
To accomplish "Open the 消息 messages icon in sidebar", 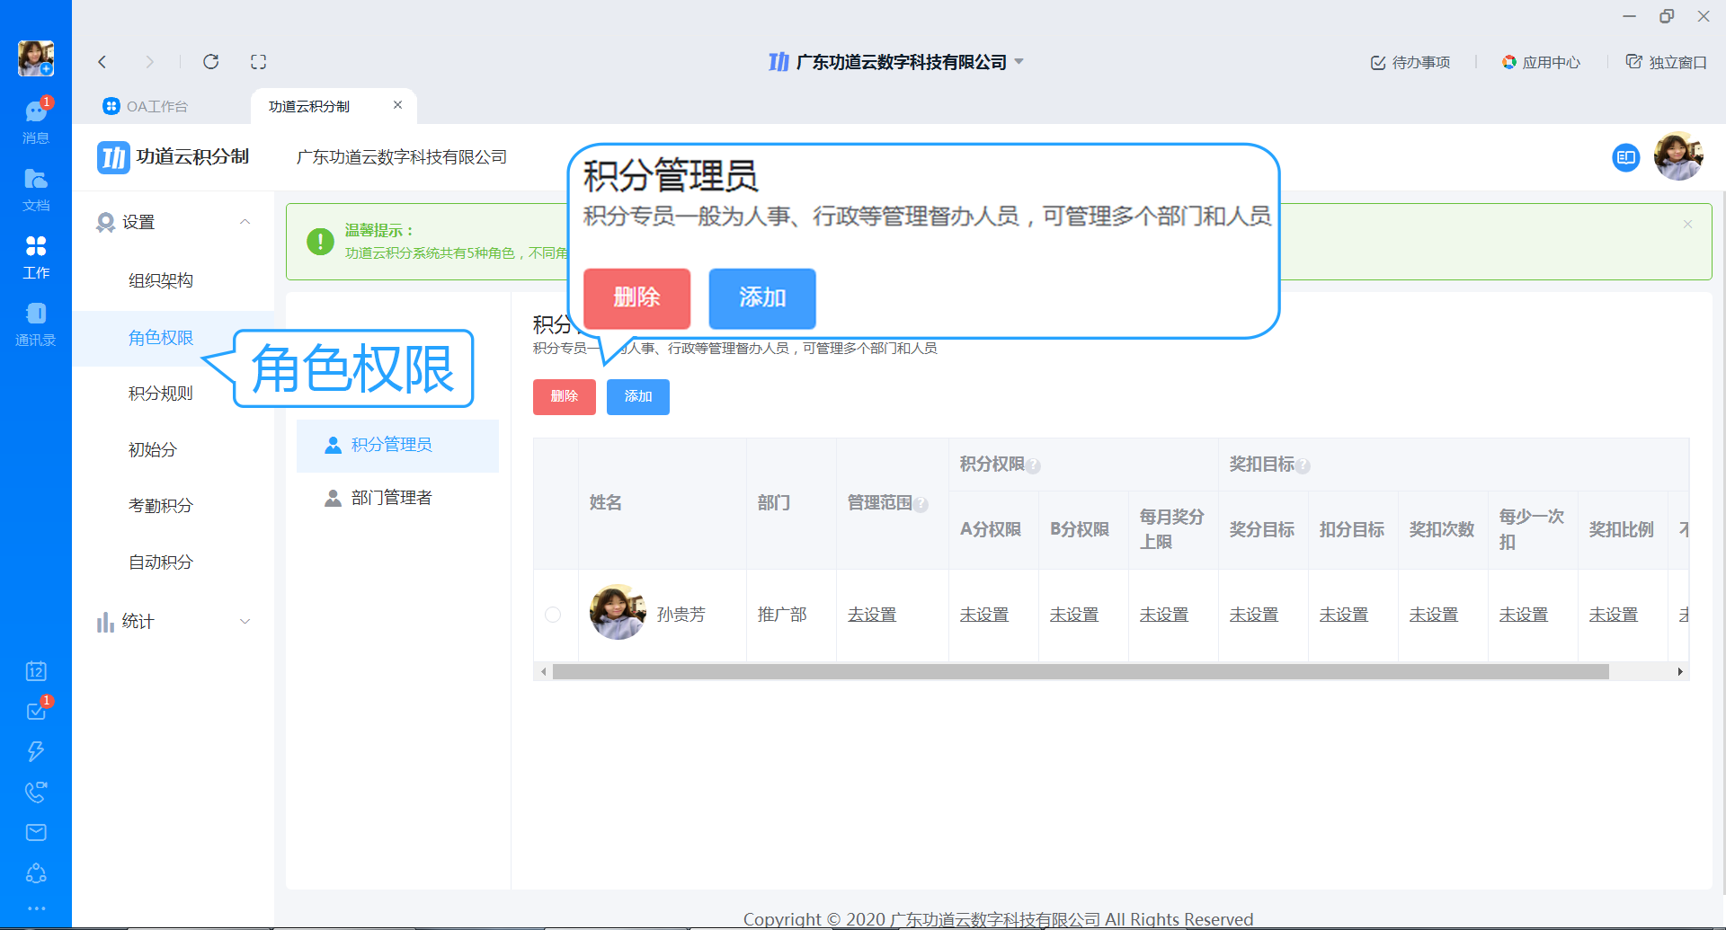I will click(x=36, y=120).
